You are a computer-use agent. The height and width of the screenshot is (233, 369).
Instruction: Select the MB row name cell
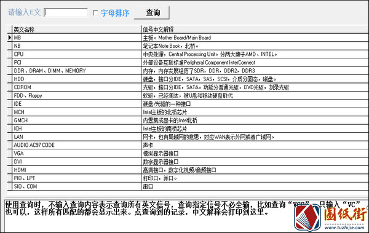click(76, 38)
